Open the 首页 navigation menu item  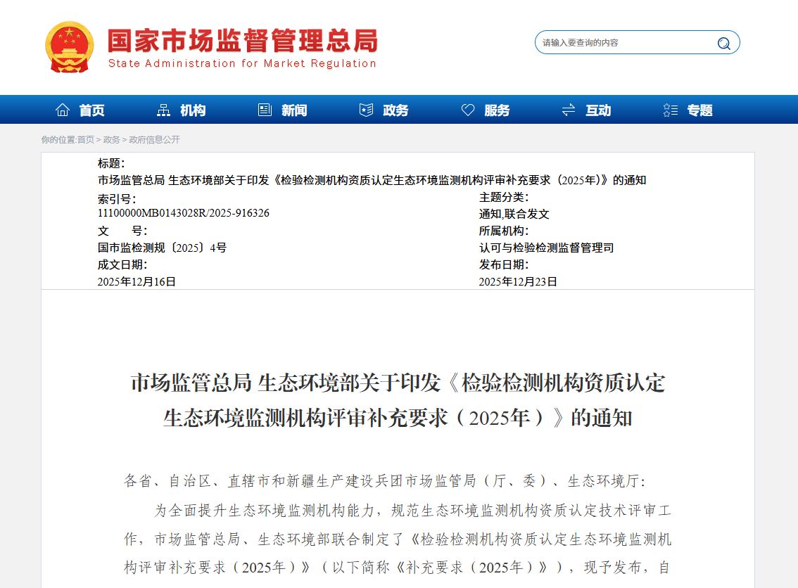(91, 110)
